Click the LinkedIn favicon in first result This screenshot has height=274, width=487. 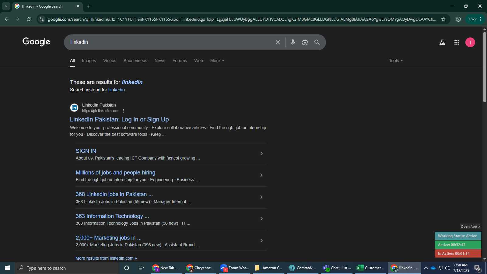click(74, 108)
